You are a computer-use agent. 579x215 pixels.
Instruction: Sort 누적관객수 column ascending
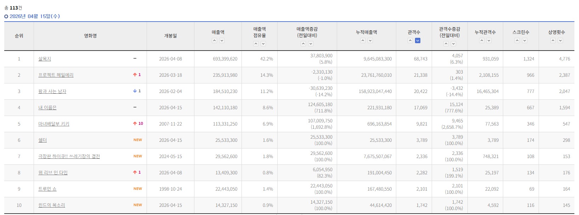(482, 41)
